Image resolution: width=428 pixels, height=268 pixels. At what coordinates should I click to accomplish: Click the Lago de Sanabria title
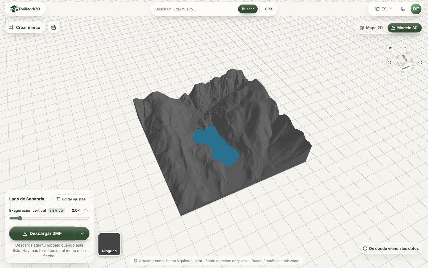click(27, 199)
